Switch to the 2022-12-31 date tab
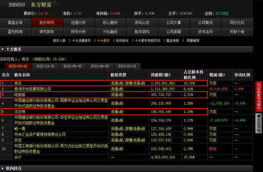The height and width of the screenshot is (172, 263). (45, 66)
